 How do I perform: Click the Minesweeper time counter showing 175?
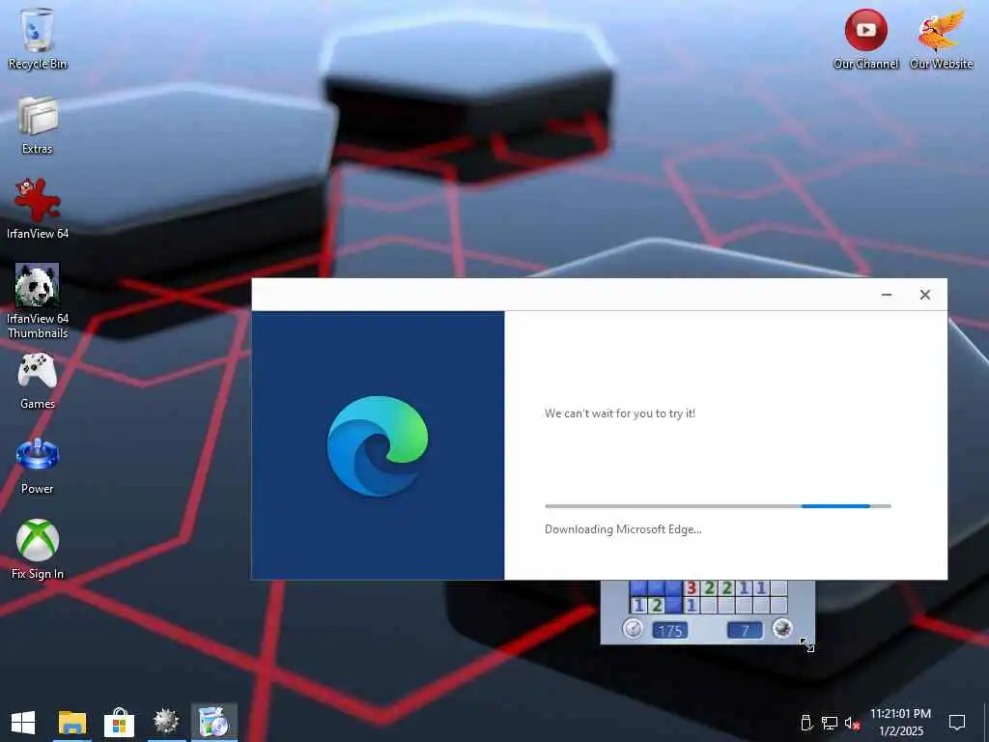pyautogui.click(x=670, y=630)
